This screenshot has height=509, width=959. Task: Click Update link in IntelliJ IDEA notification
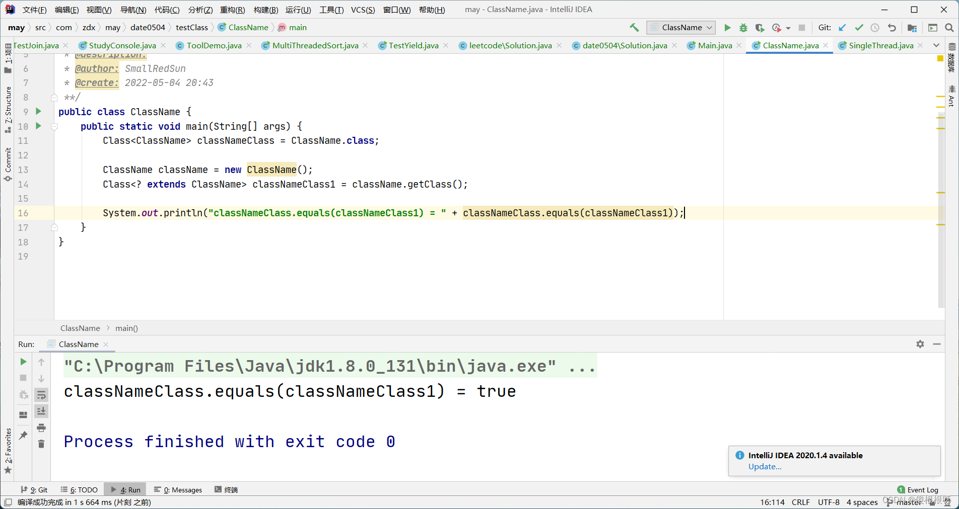tap(765, 467)
